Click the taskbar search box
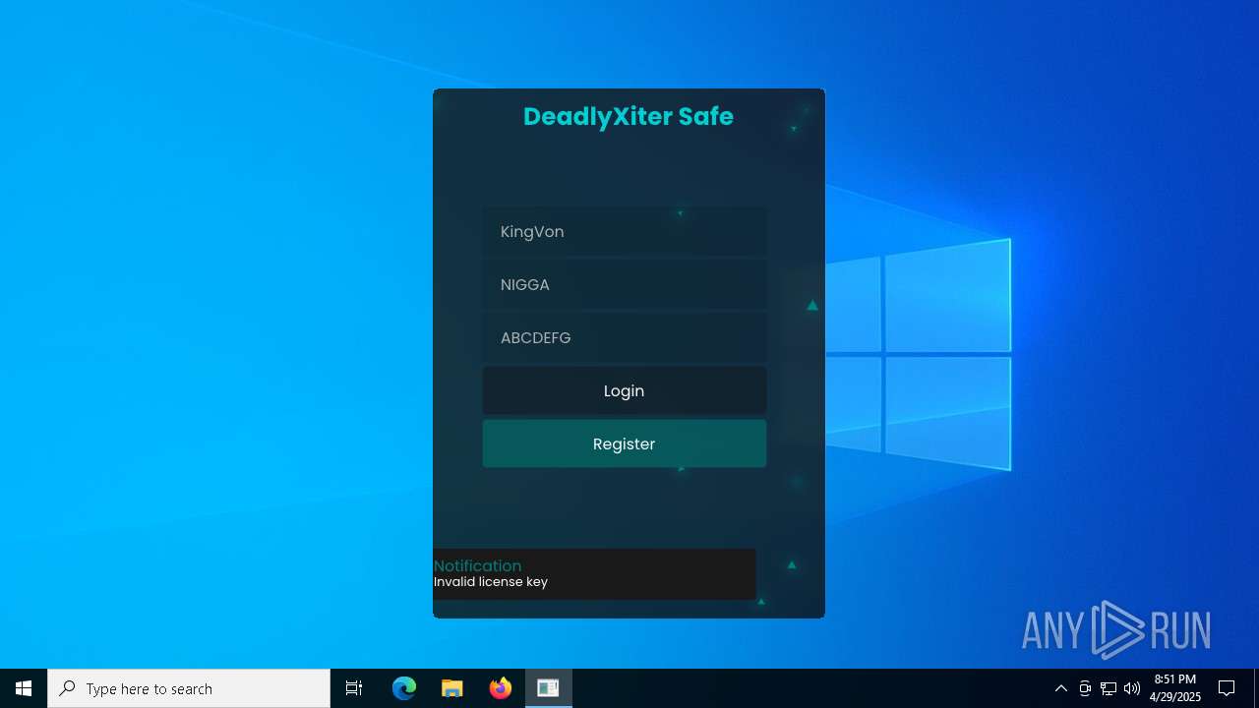The height and width of the screenshot is (708, 1259). (189, 688)
